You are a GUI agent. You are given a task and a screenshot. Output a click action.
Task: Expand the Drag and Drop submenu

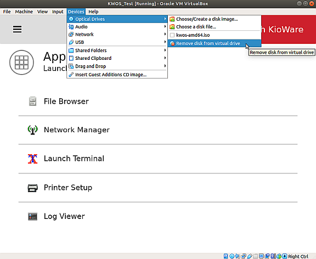pos(117,66)
